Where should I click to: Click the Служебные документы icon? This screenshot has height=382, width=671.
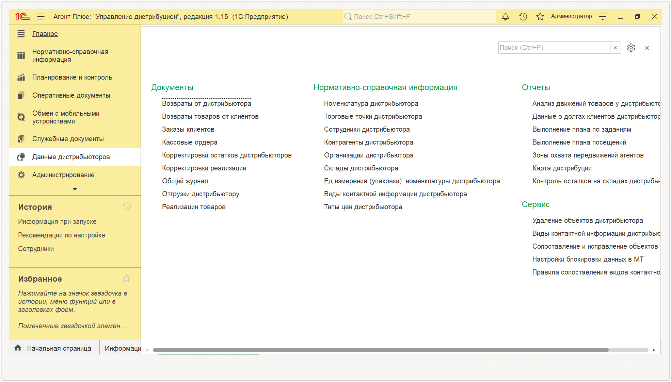(21, 139)
